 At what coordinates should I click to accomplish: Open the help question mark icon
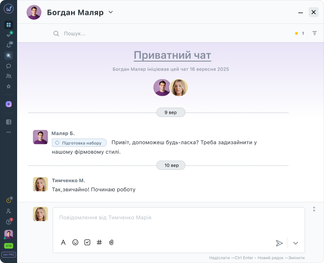[8, 222]
